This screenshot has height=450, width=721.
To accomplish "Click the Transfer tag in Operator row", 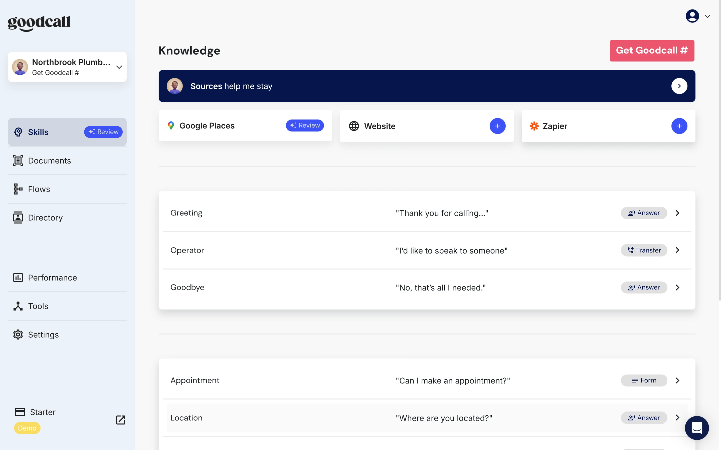I will [644, 250].
